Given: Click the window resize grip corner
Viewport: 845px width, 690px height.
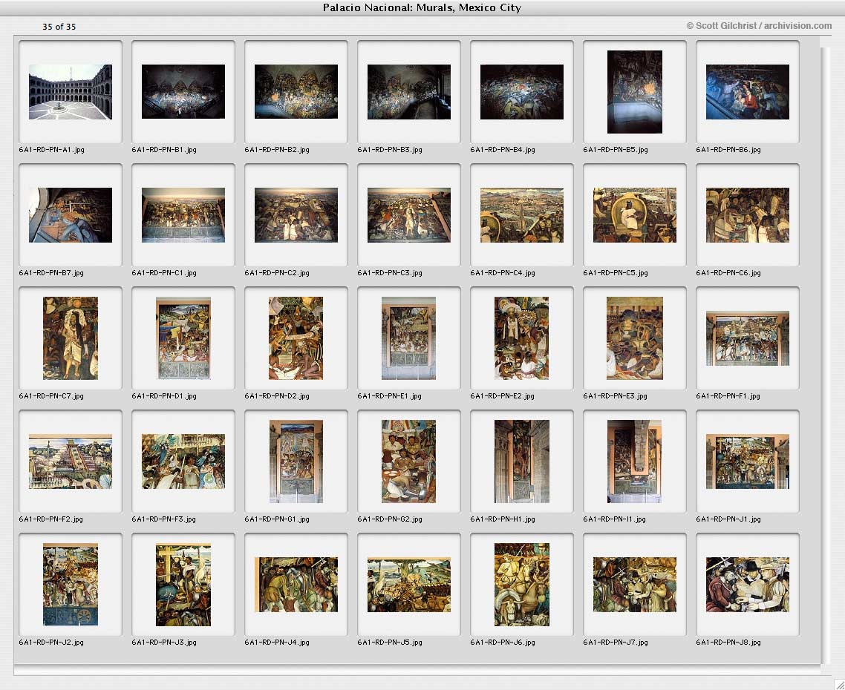Looking at the screenshot, I should tap(838, 683).
